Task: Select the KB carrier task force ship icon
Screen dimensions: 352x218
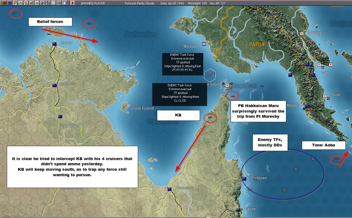Action: 210,118
